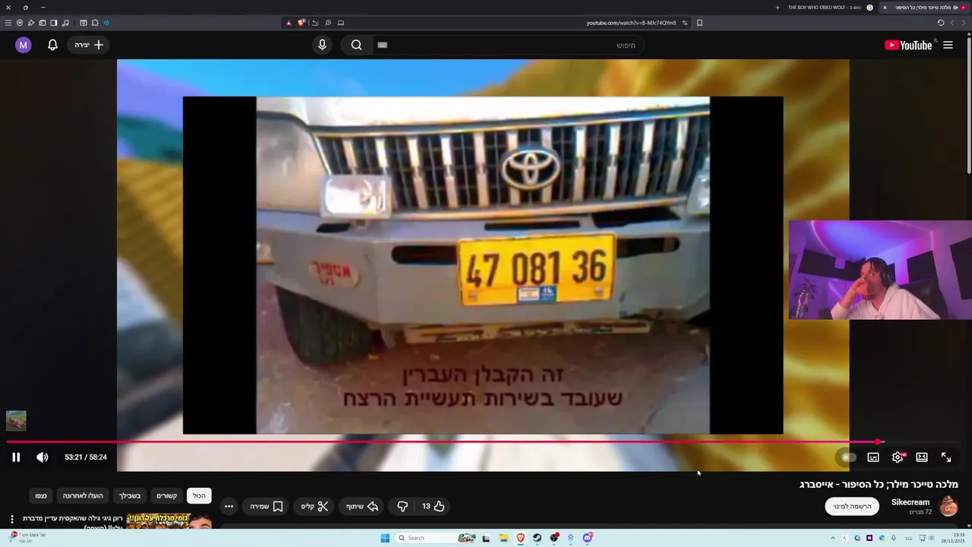This screenshot has height=547, width=972.
Task: Open the on-screen keyboard icon in search
Action: [x=382, y=45]
